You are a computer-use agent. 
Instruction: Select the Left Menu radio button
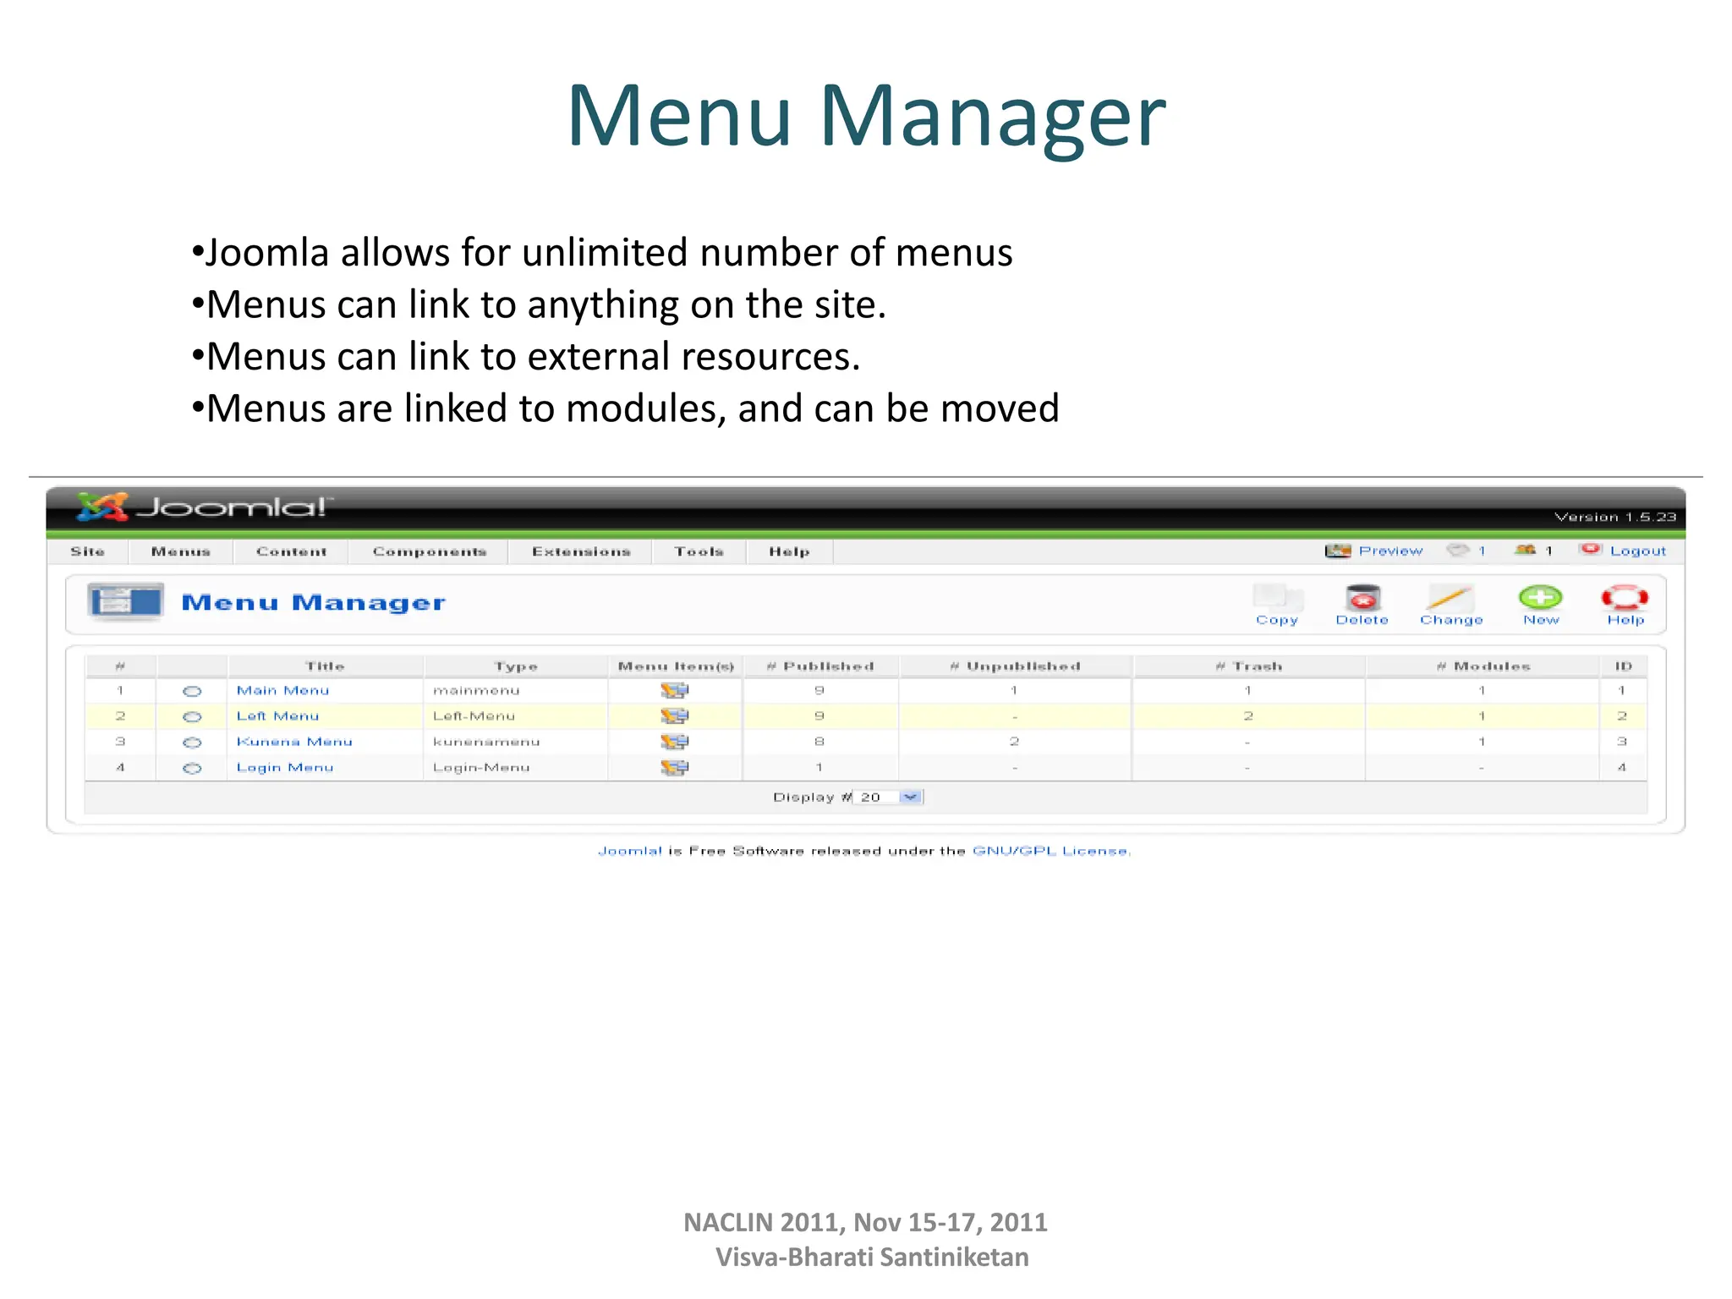click(x=192, y=717)
